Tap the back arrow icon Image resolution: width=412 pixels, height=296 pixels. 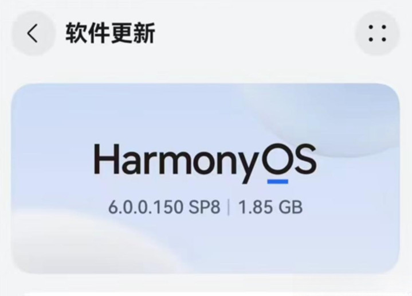coord(33,33)
